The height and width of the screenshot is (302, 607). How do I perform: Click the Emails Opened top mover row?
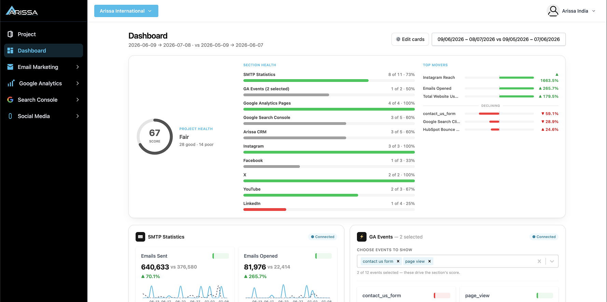pyautogui.click(x=491, y=88)
